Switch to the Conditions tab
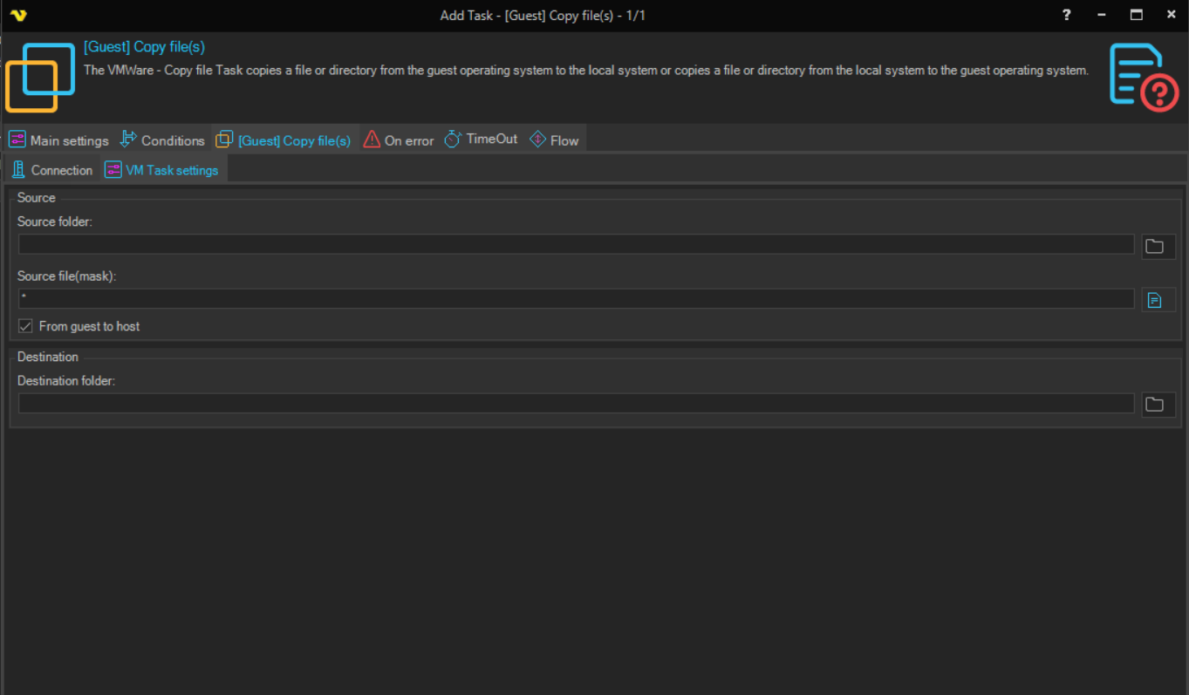Screen dimensions: 1189x695 click(162, 140)
